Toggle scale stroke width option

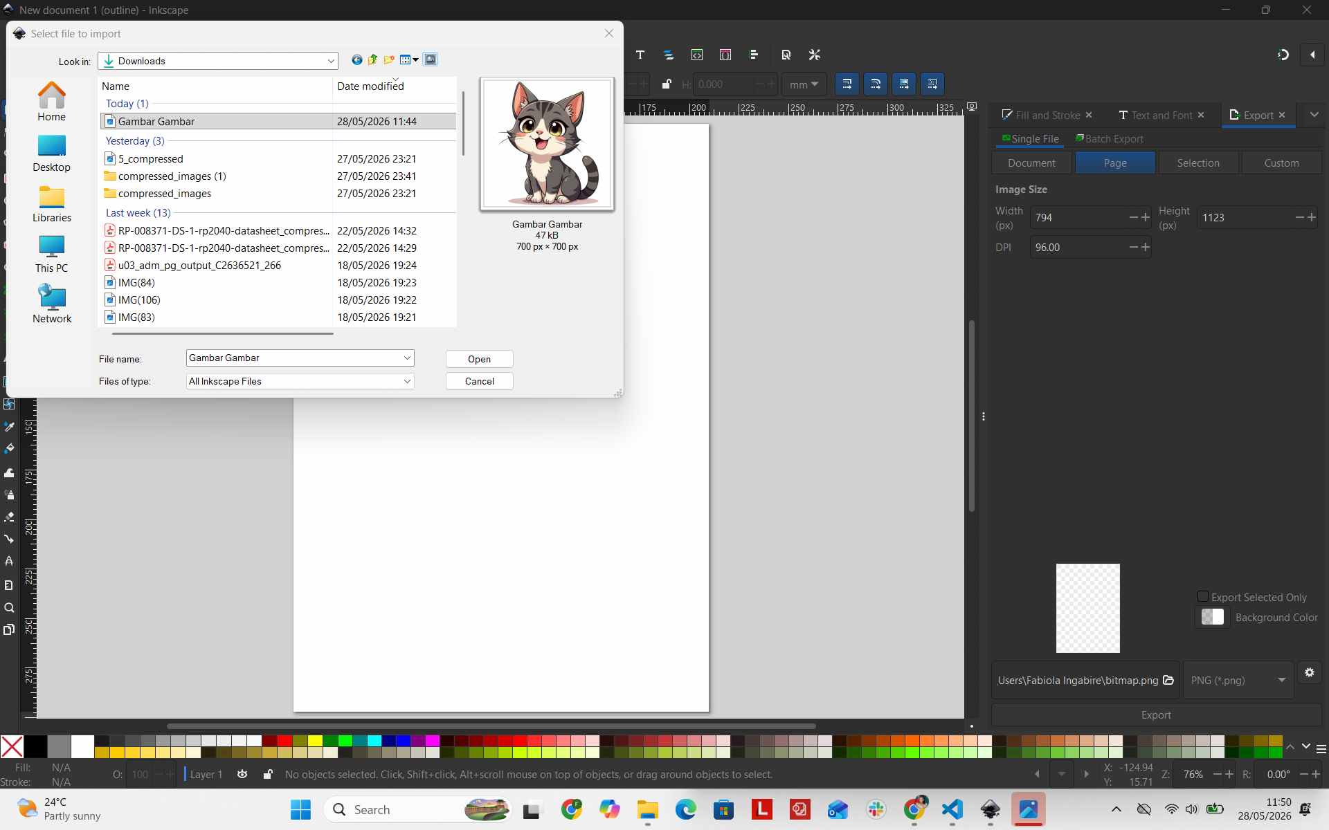tap(847, 84)
